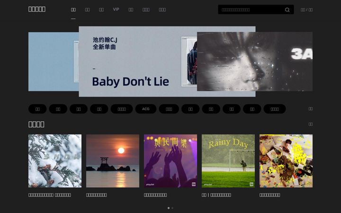This screenshot has width=341, height=213.
Task: Open the snowy pine Snow playlist cover
Action: pos(55,161)
